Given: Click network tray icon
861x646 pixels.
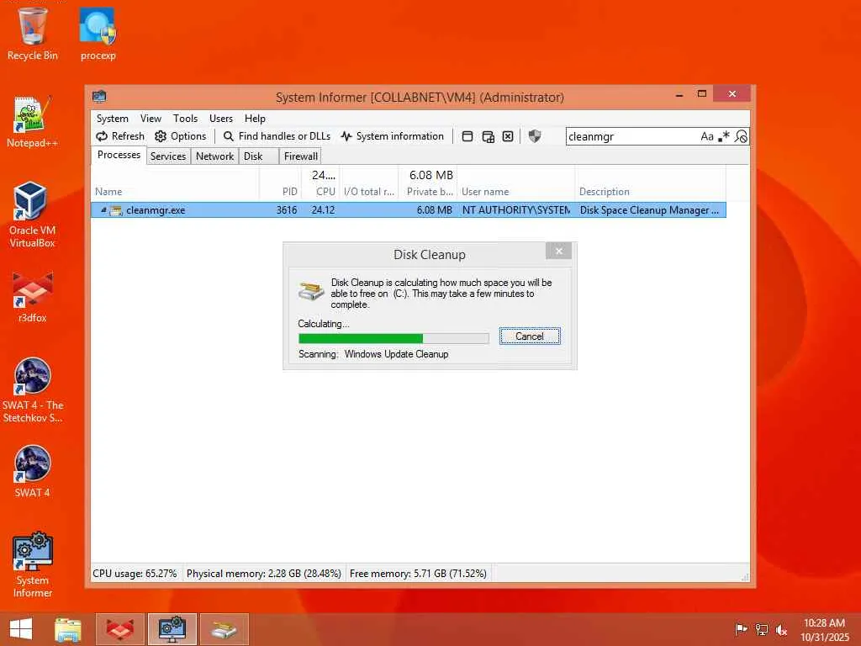Looking at the screenshot, I should [761, 629].
